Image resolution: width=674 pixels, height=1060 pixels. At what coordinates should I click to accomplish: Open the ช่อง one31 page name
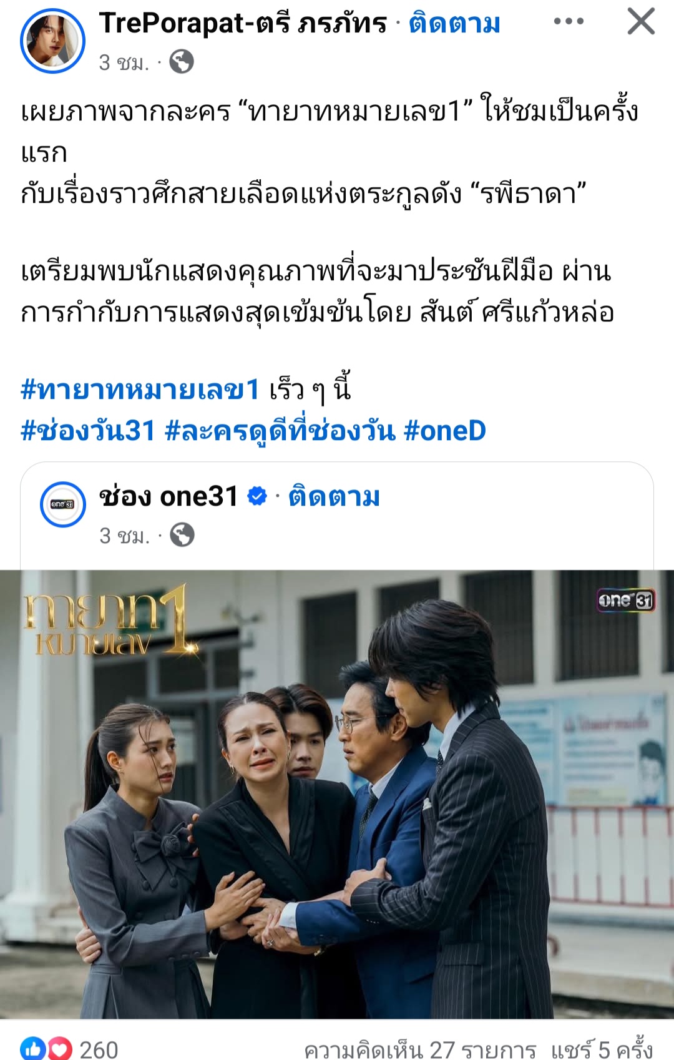[168, 497]
